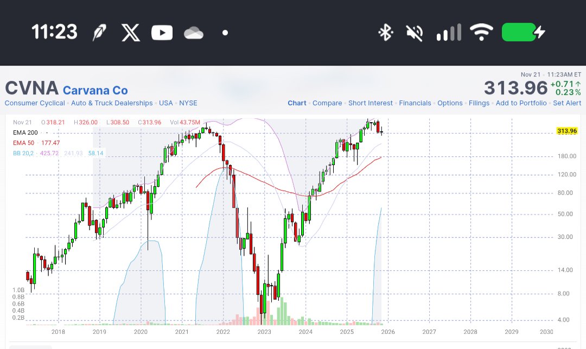This screenshot has width=586, height=349.
Task: Tap the 11:23 status bar clock
Action: pyautogui.click(x=55, y=32)
